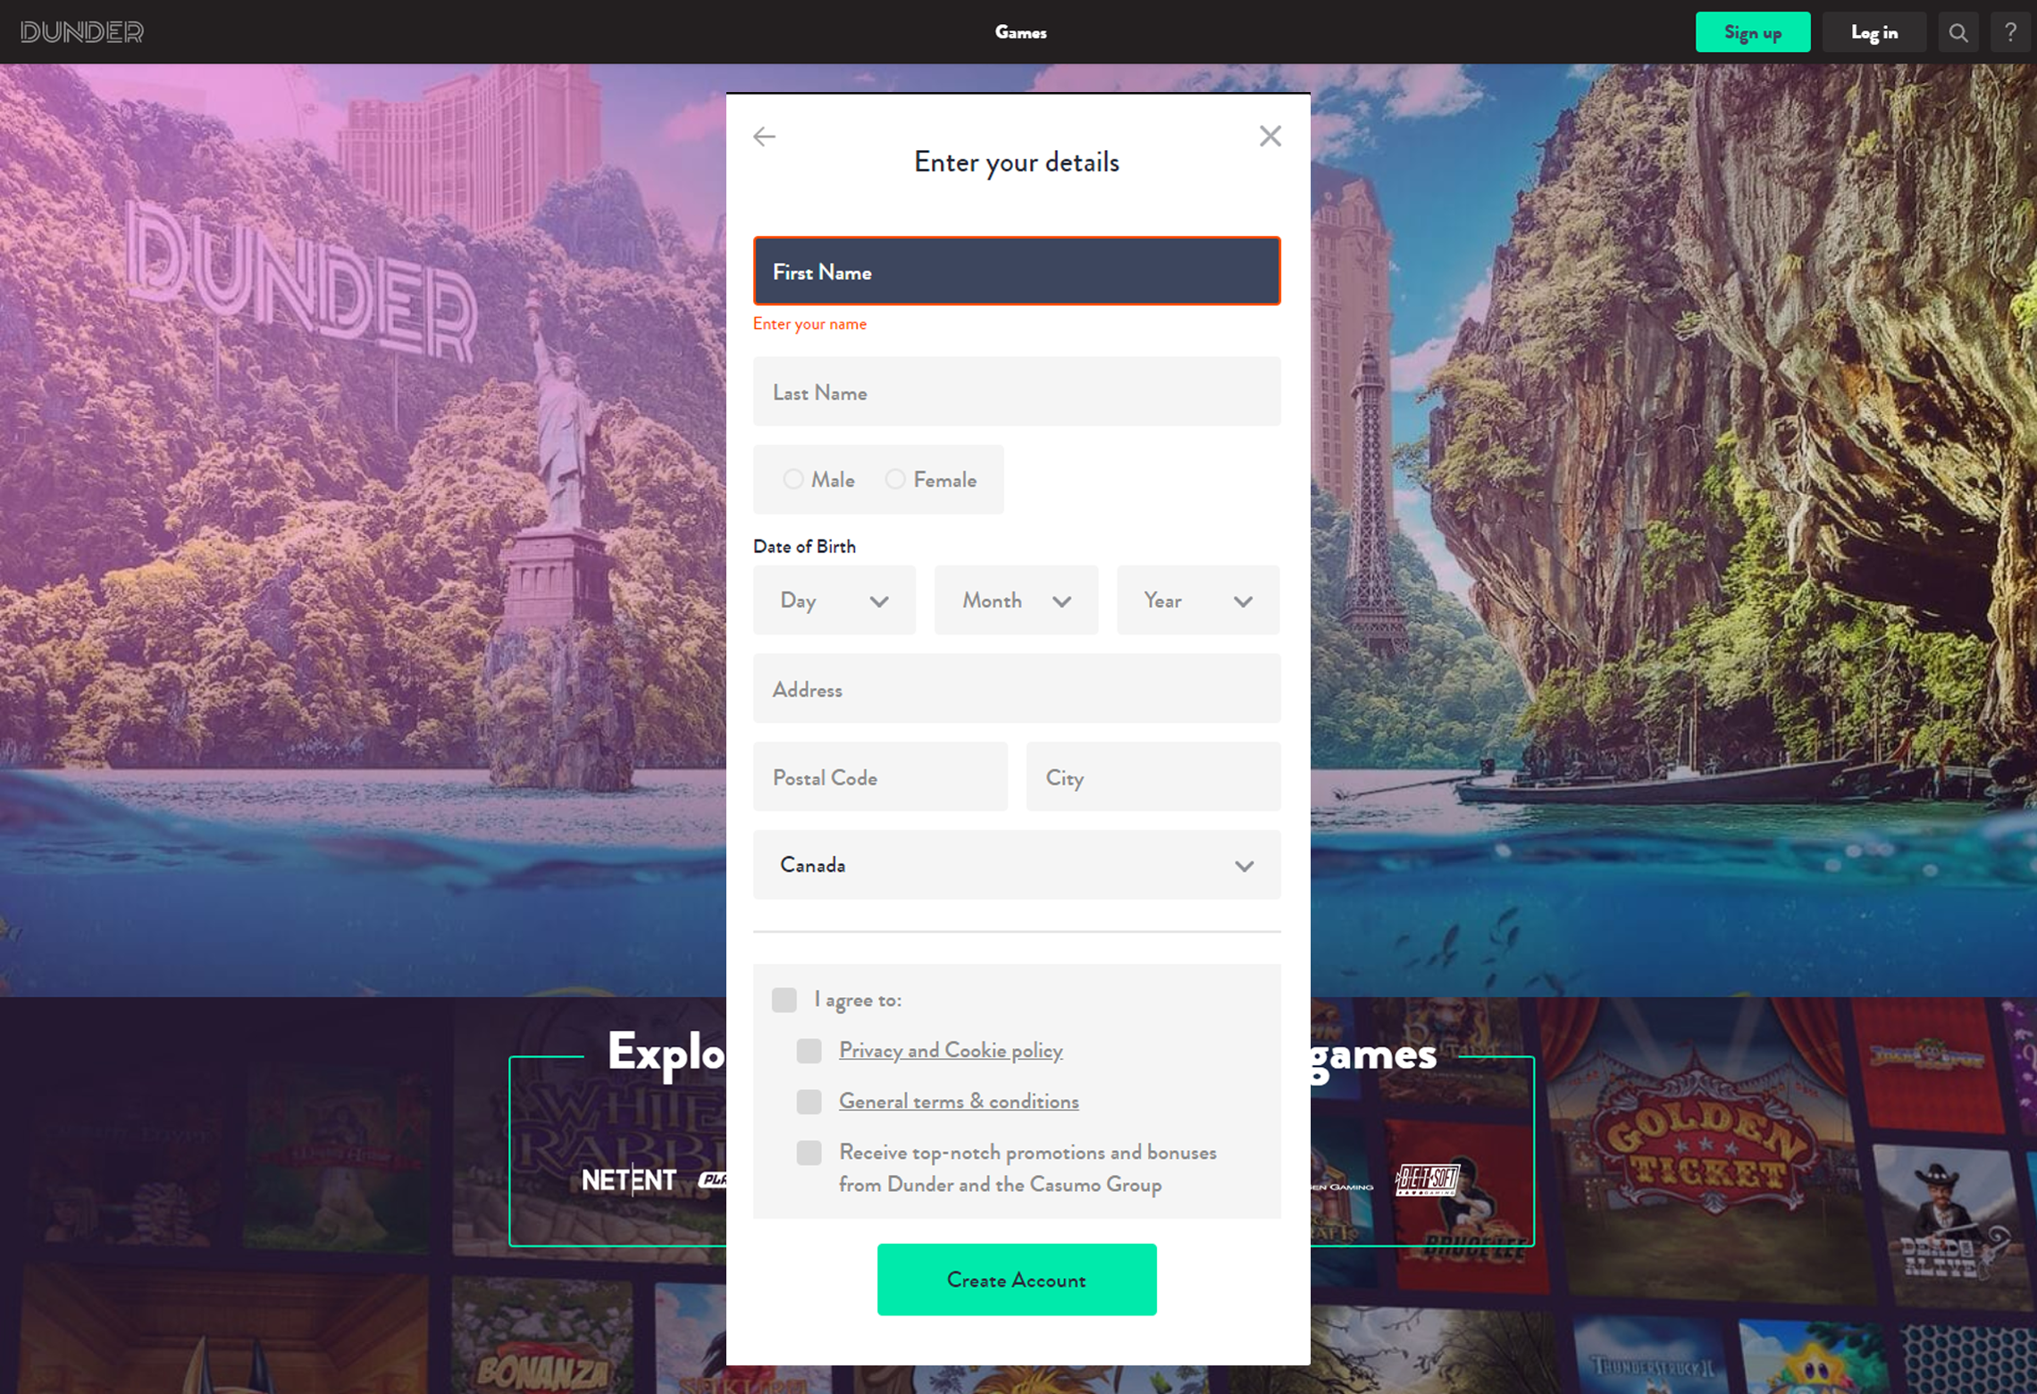Select the Male radio button
The image size is (2037, 1394).
point(792,479)
